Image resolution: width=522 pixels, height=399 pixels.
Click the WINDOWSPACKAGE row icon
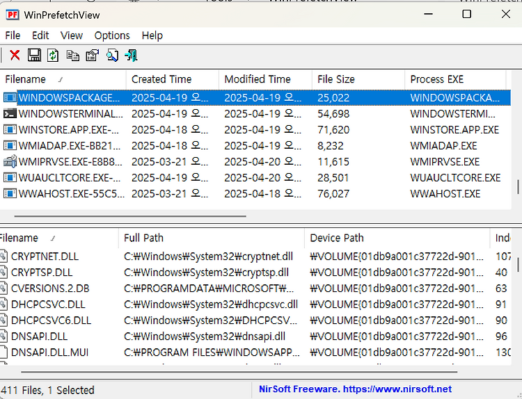click(x=10, y=97)
